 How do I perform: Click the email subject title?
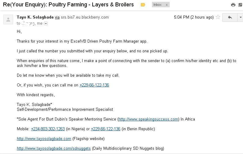coord(68,5)
